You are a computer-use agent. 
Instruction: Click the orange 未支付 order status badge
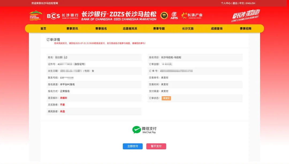(x=166, y=98)
